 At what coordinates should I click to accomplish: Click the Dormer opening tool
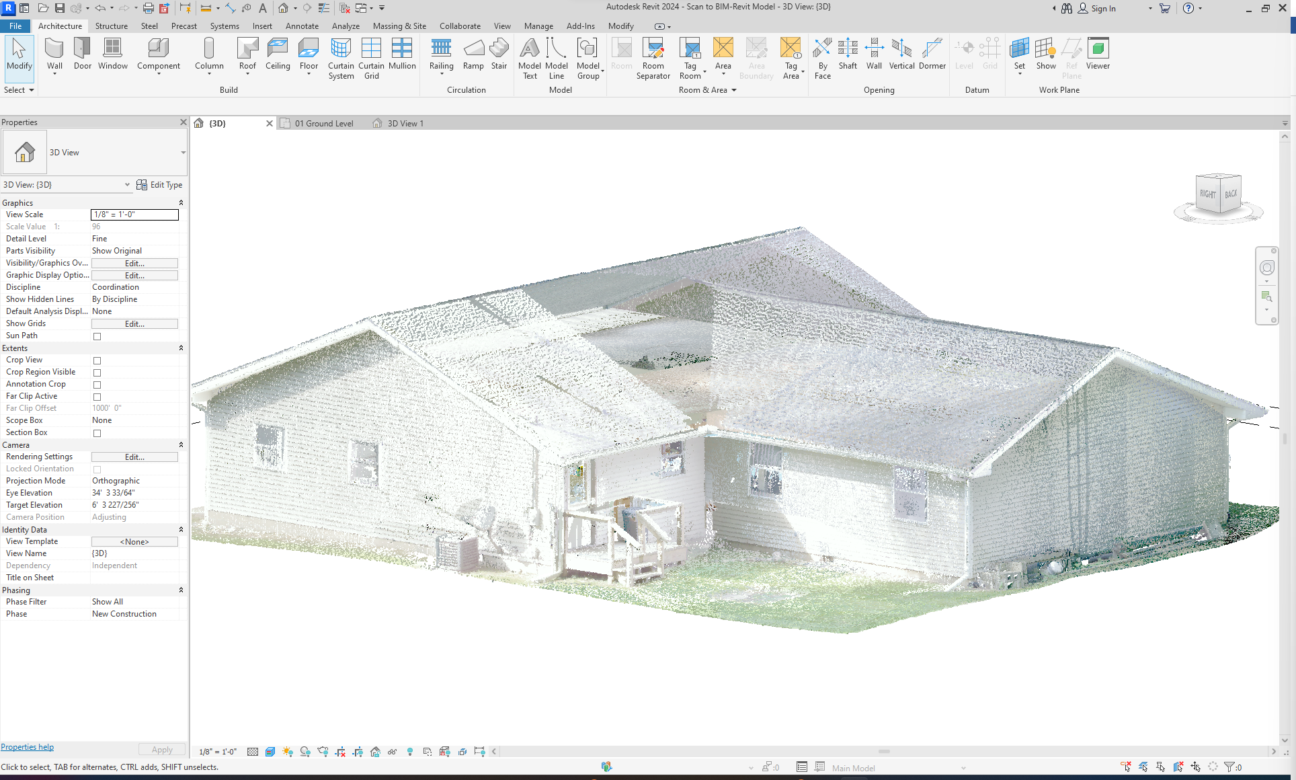click(932, 54)
